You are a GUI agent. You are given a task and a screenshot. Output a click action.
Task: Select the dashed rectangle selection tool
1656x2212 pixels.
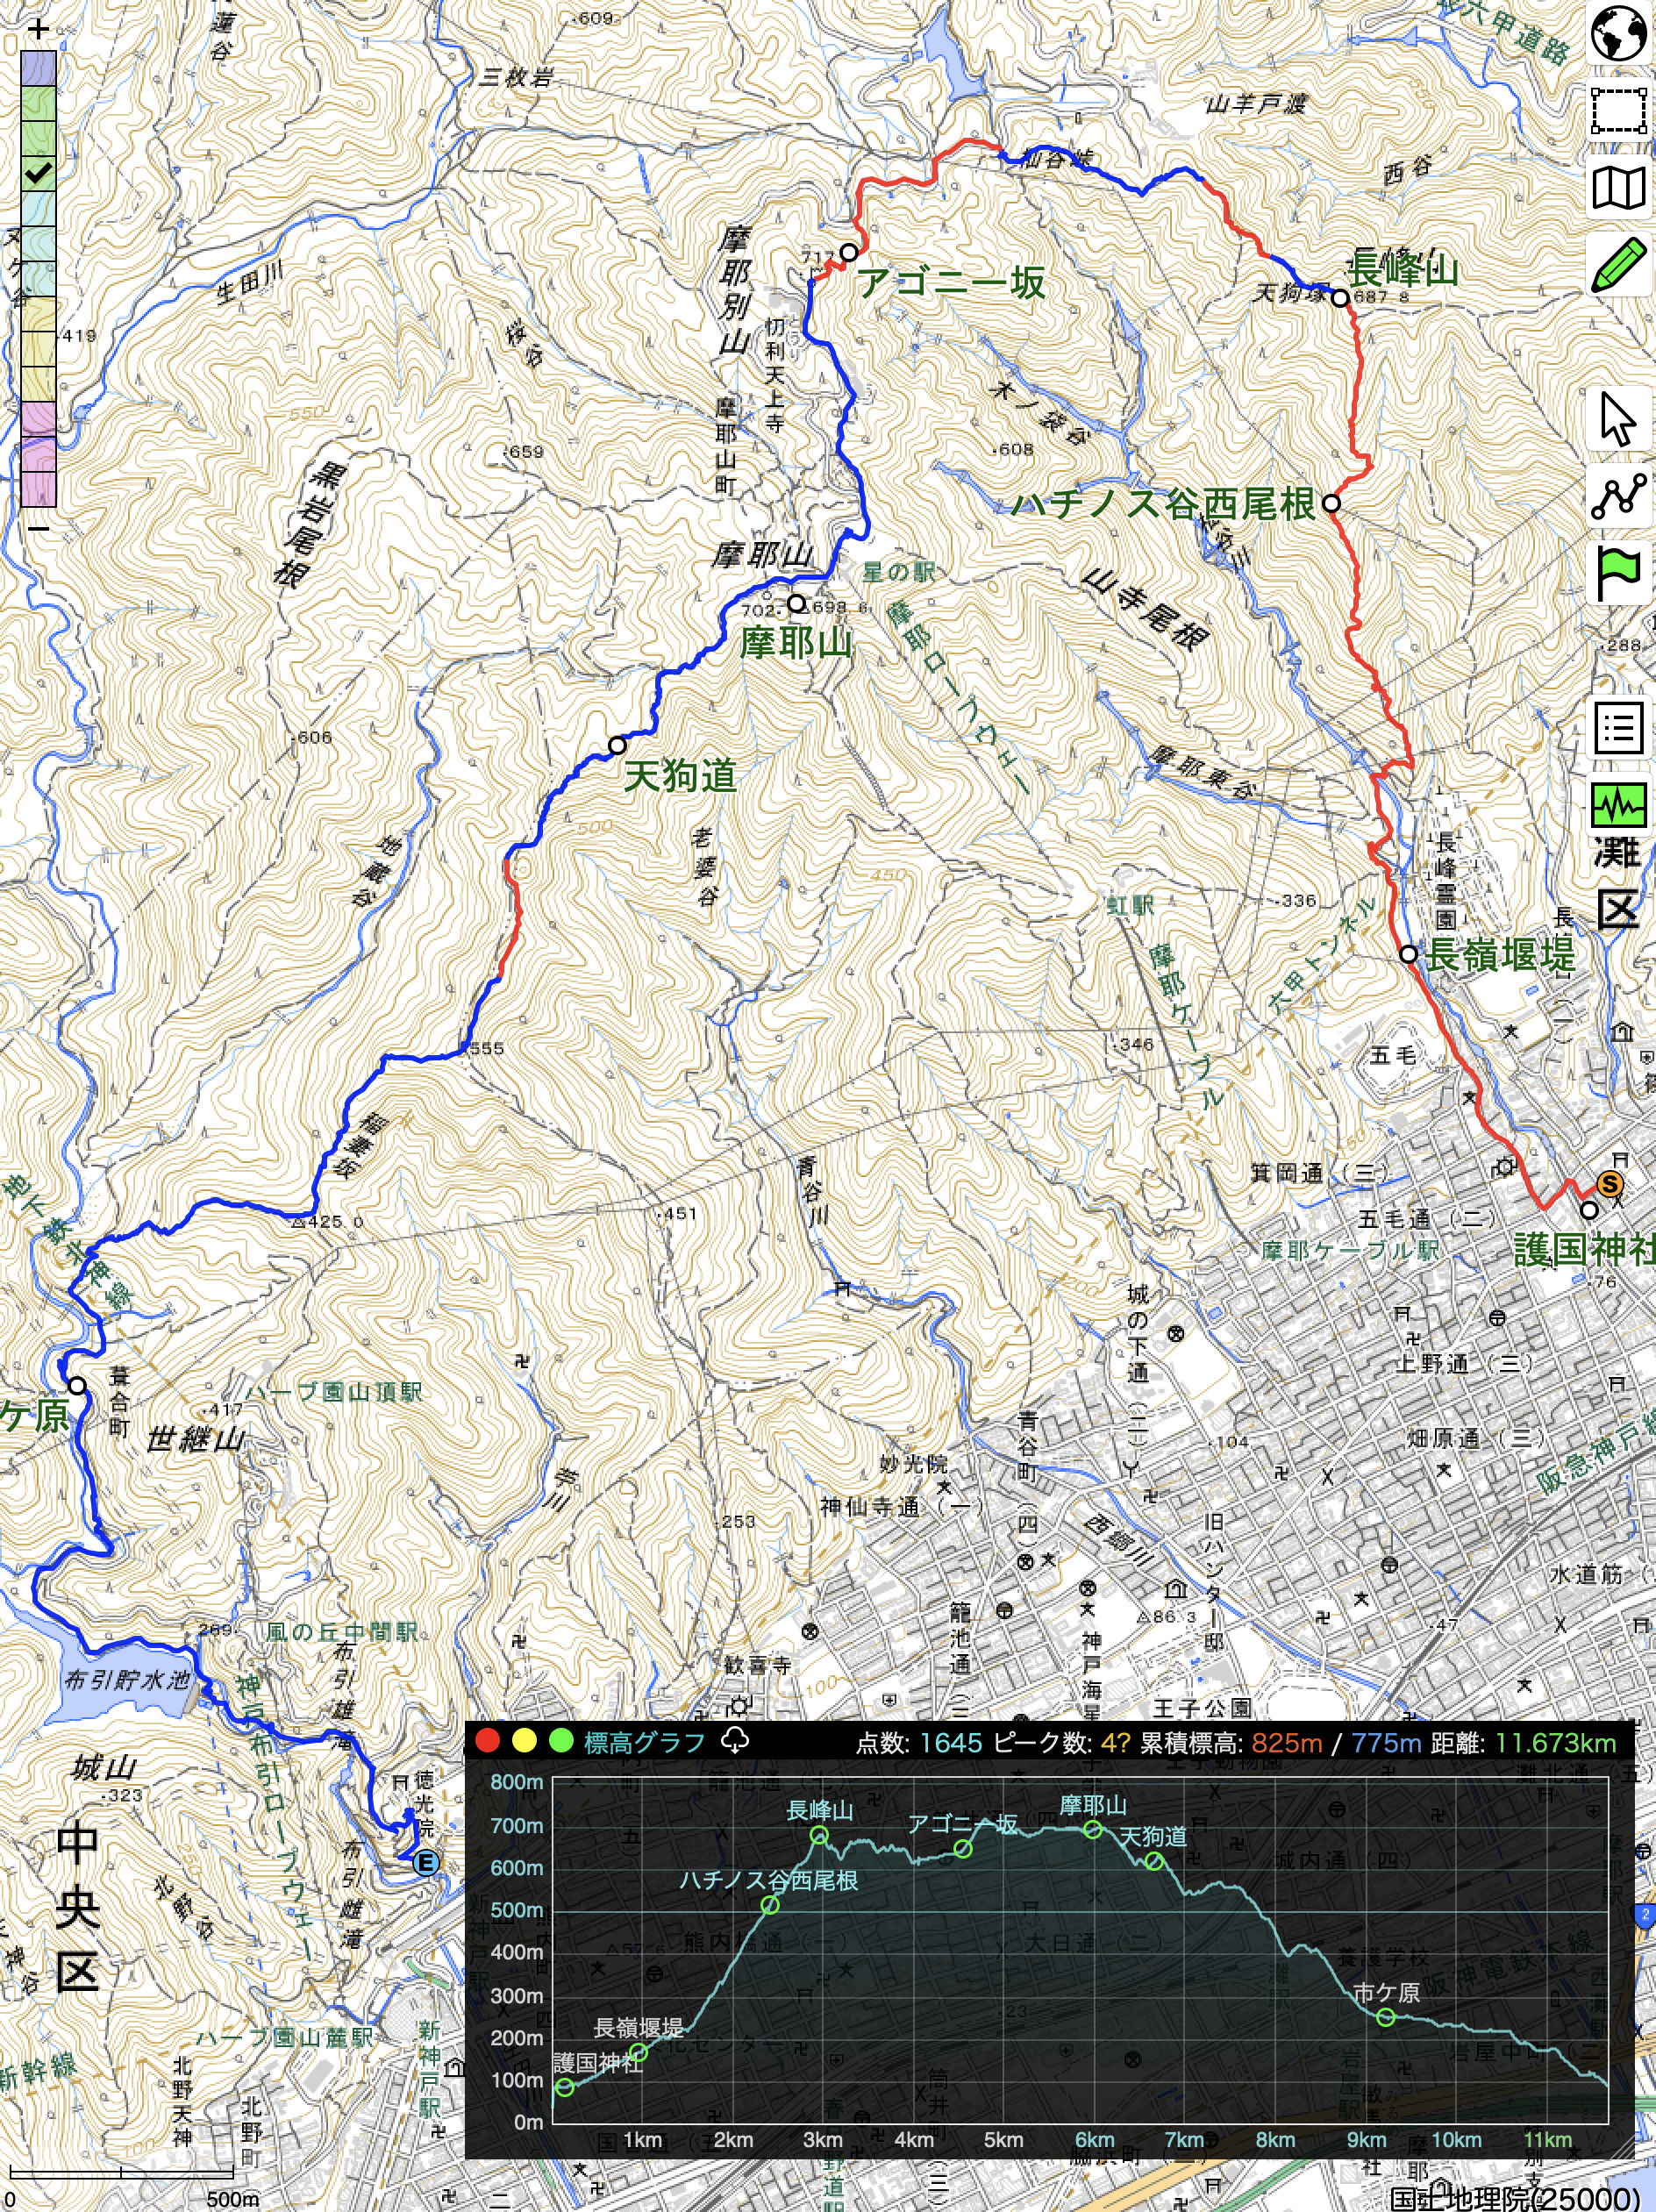[1618, 111]
